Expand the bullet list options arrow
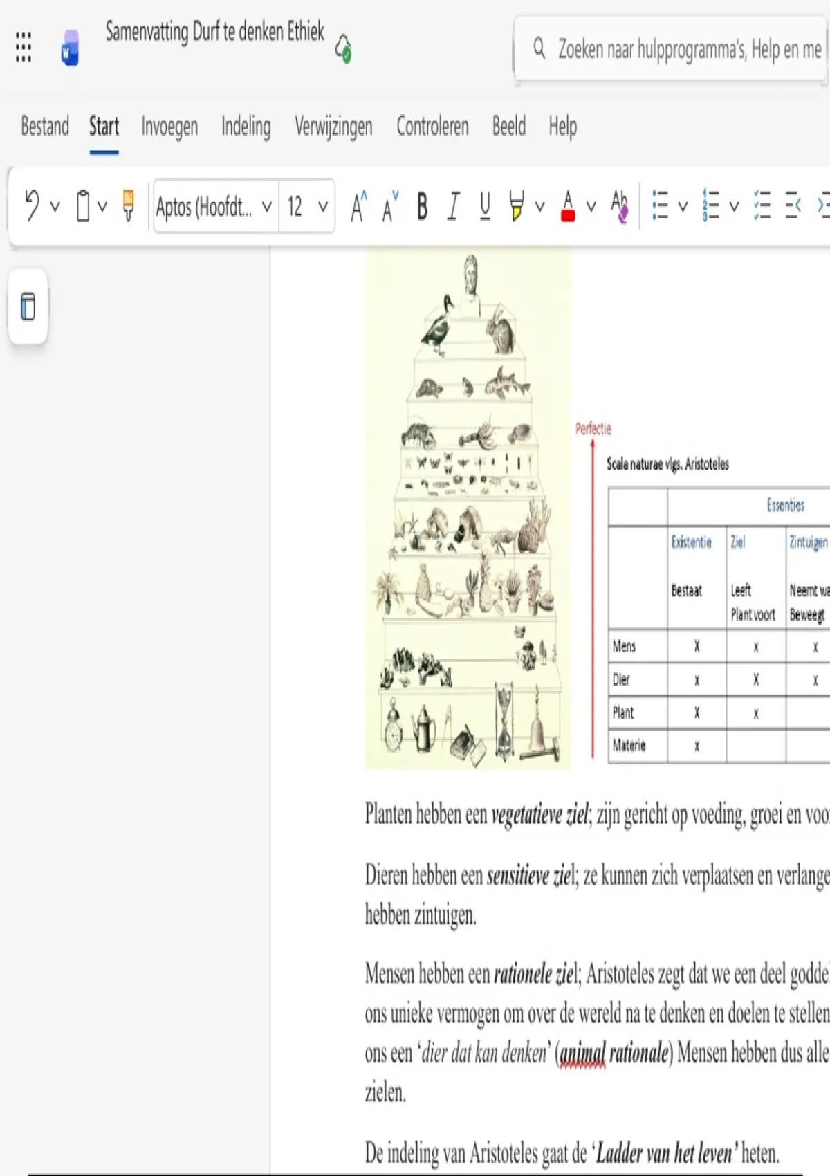The image size is (830, 1176). point(683,206)
